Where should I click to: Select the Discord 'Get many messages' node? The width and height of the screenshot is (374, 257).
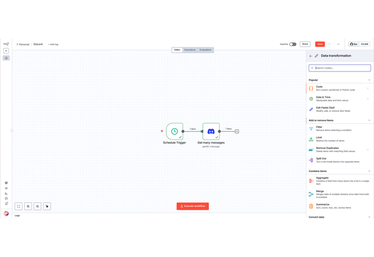pyautogui.click(x=211, y=132)
